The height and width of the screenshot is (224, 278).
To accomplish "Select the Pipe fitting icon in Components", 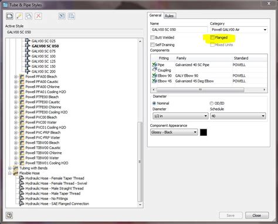I will click(x=154, y=64).
